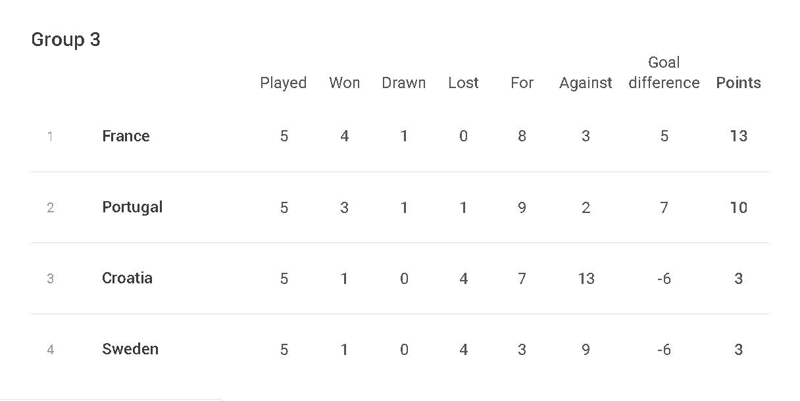Click the Points column header
Image resolution: width=800 pixels, height=401 pixels.
tap(738, 83)
